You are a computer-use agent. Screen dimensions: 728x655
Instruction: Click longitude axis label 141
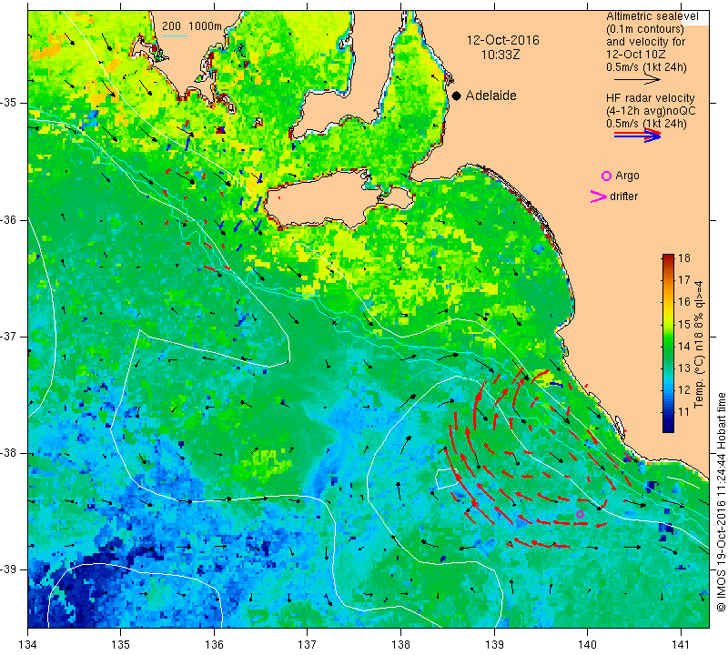(681, 645)
